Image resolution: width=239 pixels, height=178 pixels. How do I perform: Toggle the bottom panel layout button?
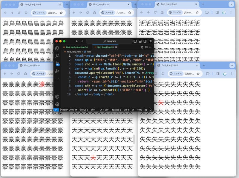pos(140,41)
